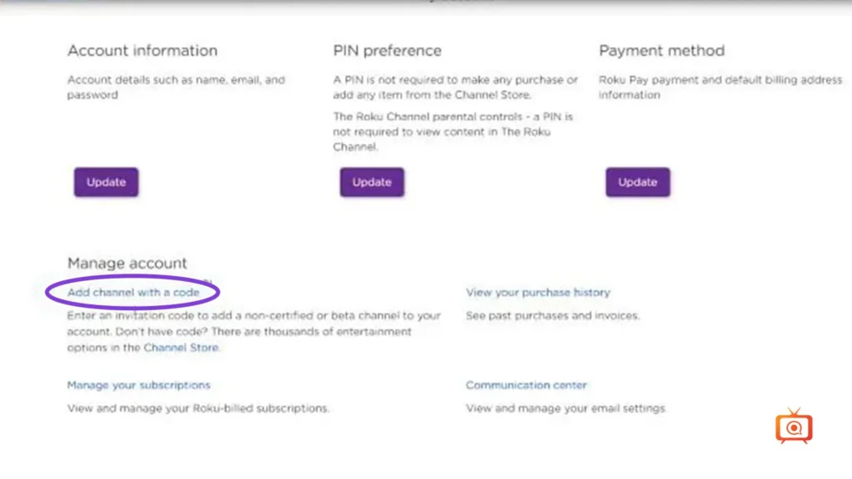Click Update under Account information
852x479 pixels.
tap(106, 182)
